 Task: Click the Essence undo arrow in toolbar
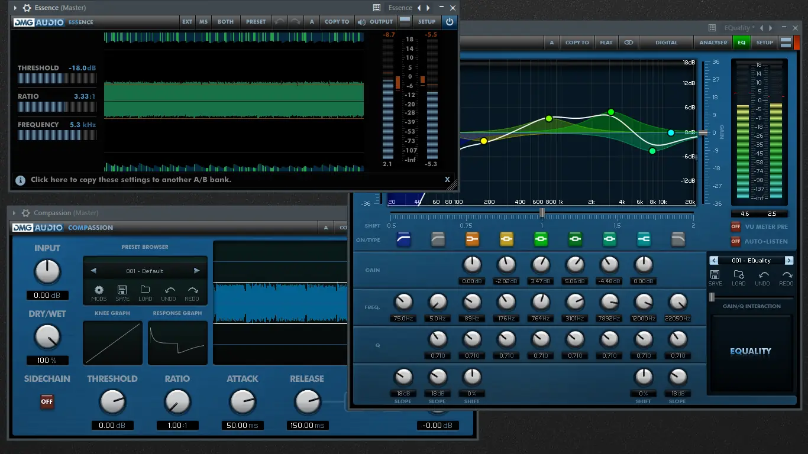(x=279, y=22)
